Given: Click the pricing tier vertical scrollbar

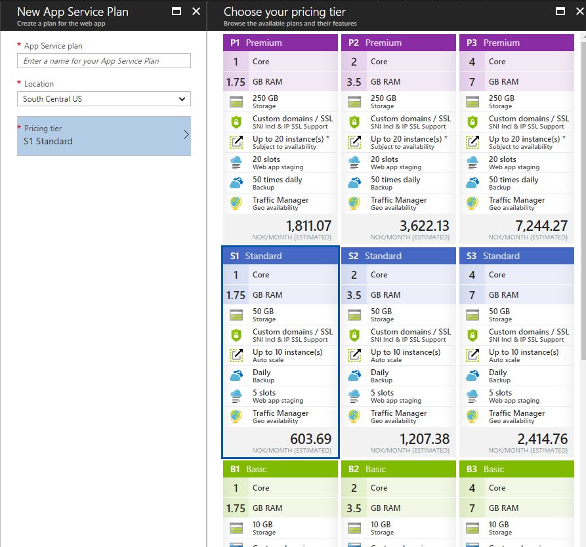Looking at the screenshot, I should tap(582, 197).
